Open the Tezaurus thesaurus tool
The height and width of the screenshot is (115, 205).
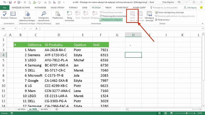[13, 15]
